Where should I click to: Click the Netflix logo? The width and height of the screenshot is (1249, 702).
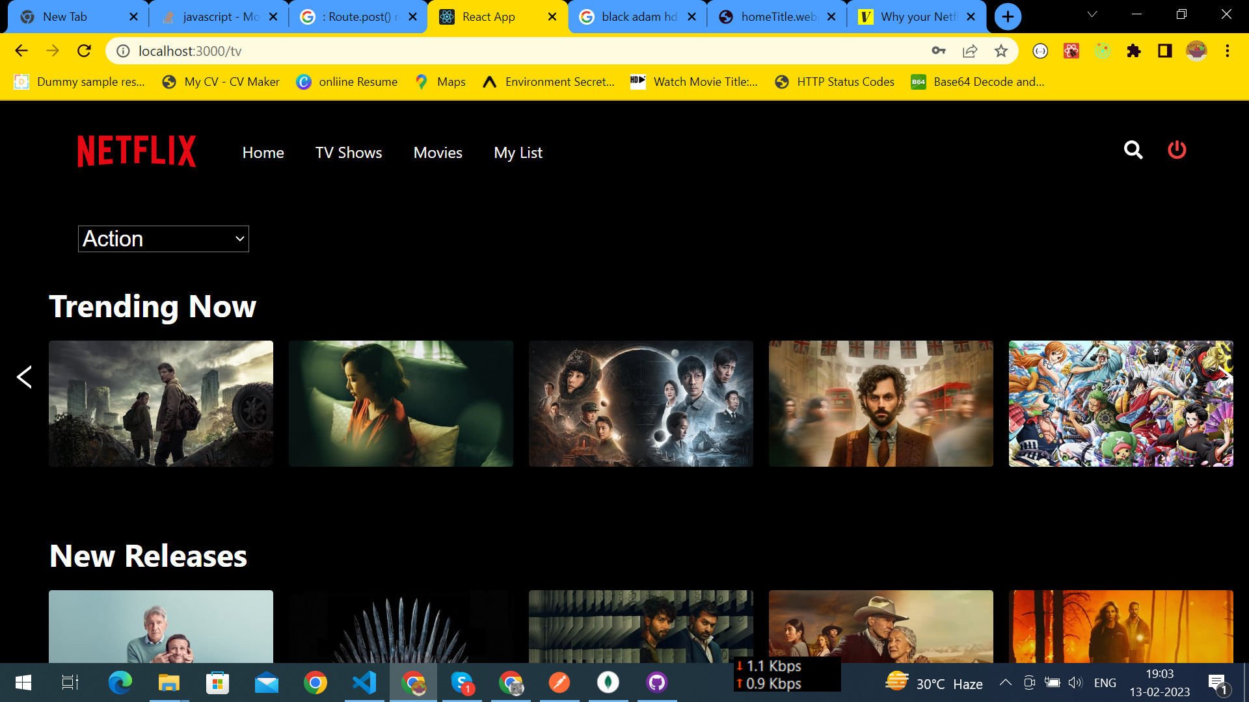(x=136, y=150)
